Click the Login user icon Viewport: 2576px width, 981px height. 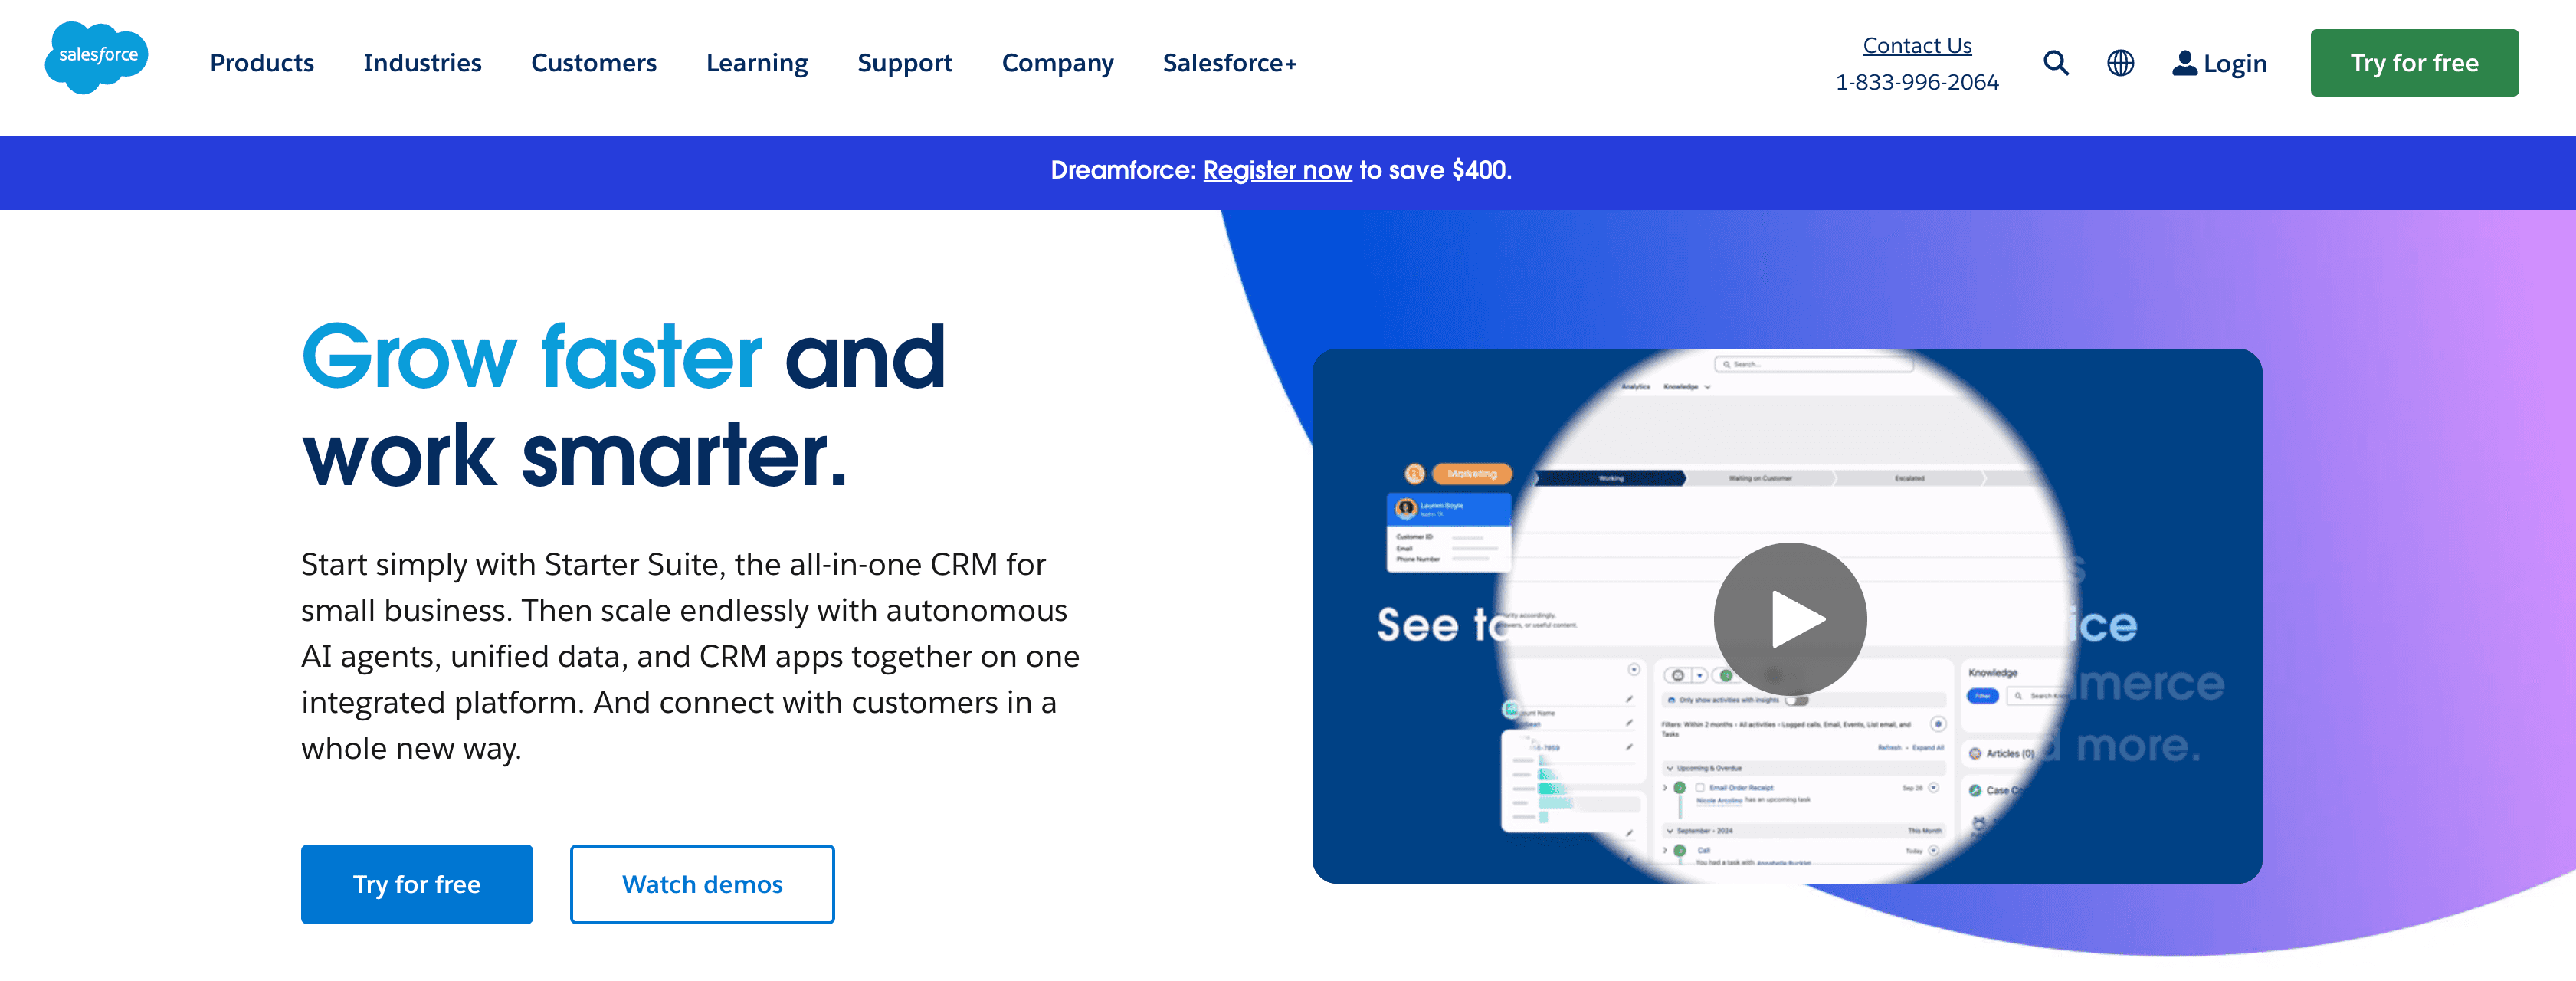point(2184,63)
